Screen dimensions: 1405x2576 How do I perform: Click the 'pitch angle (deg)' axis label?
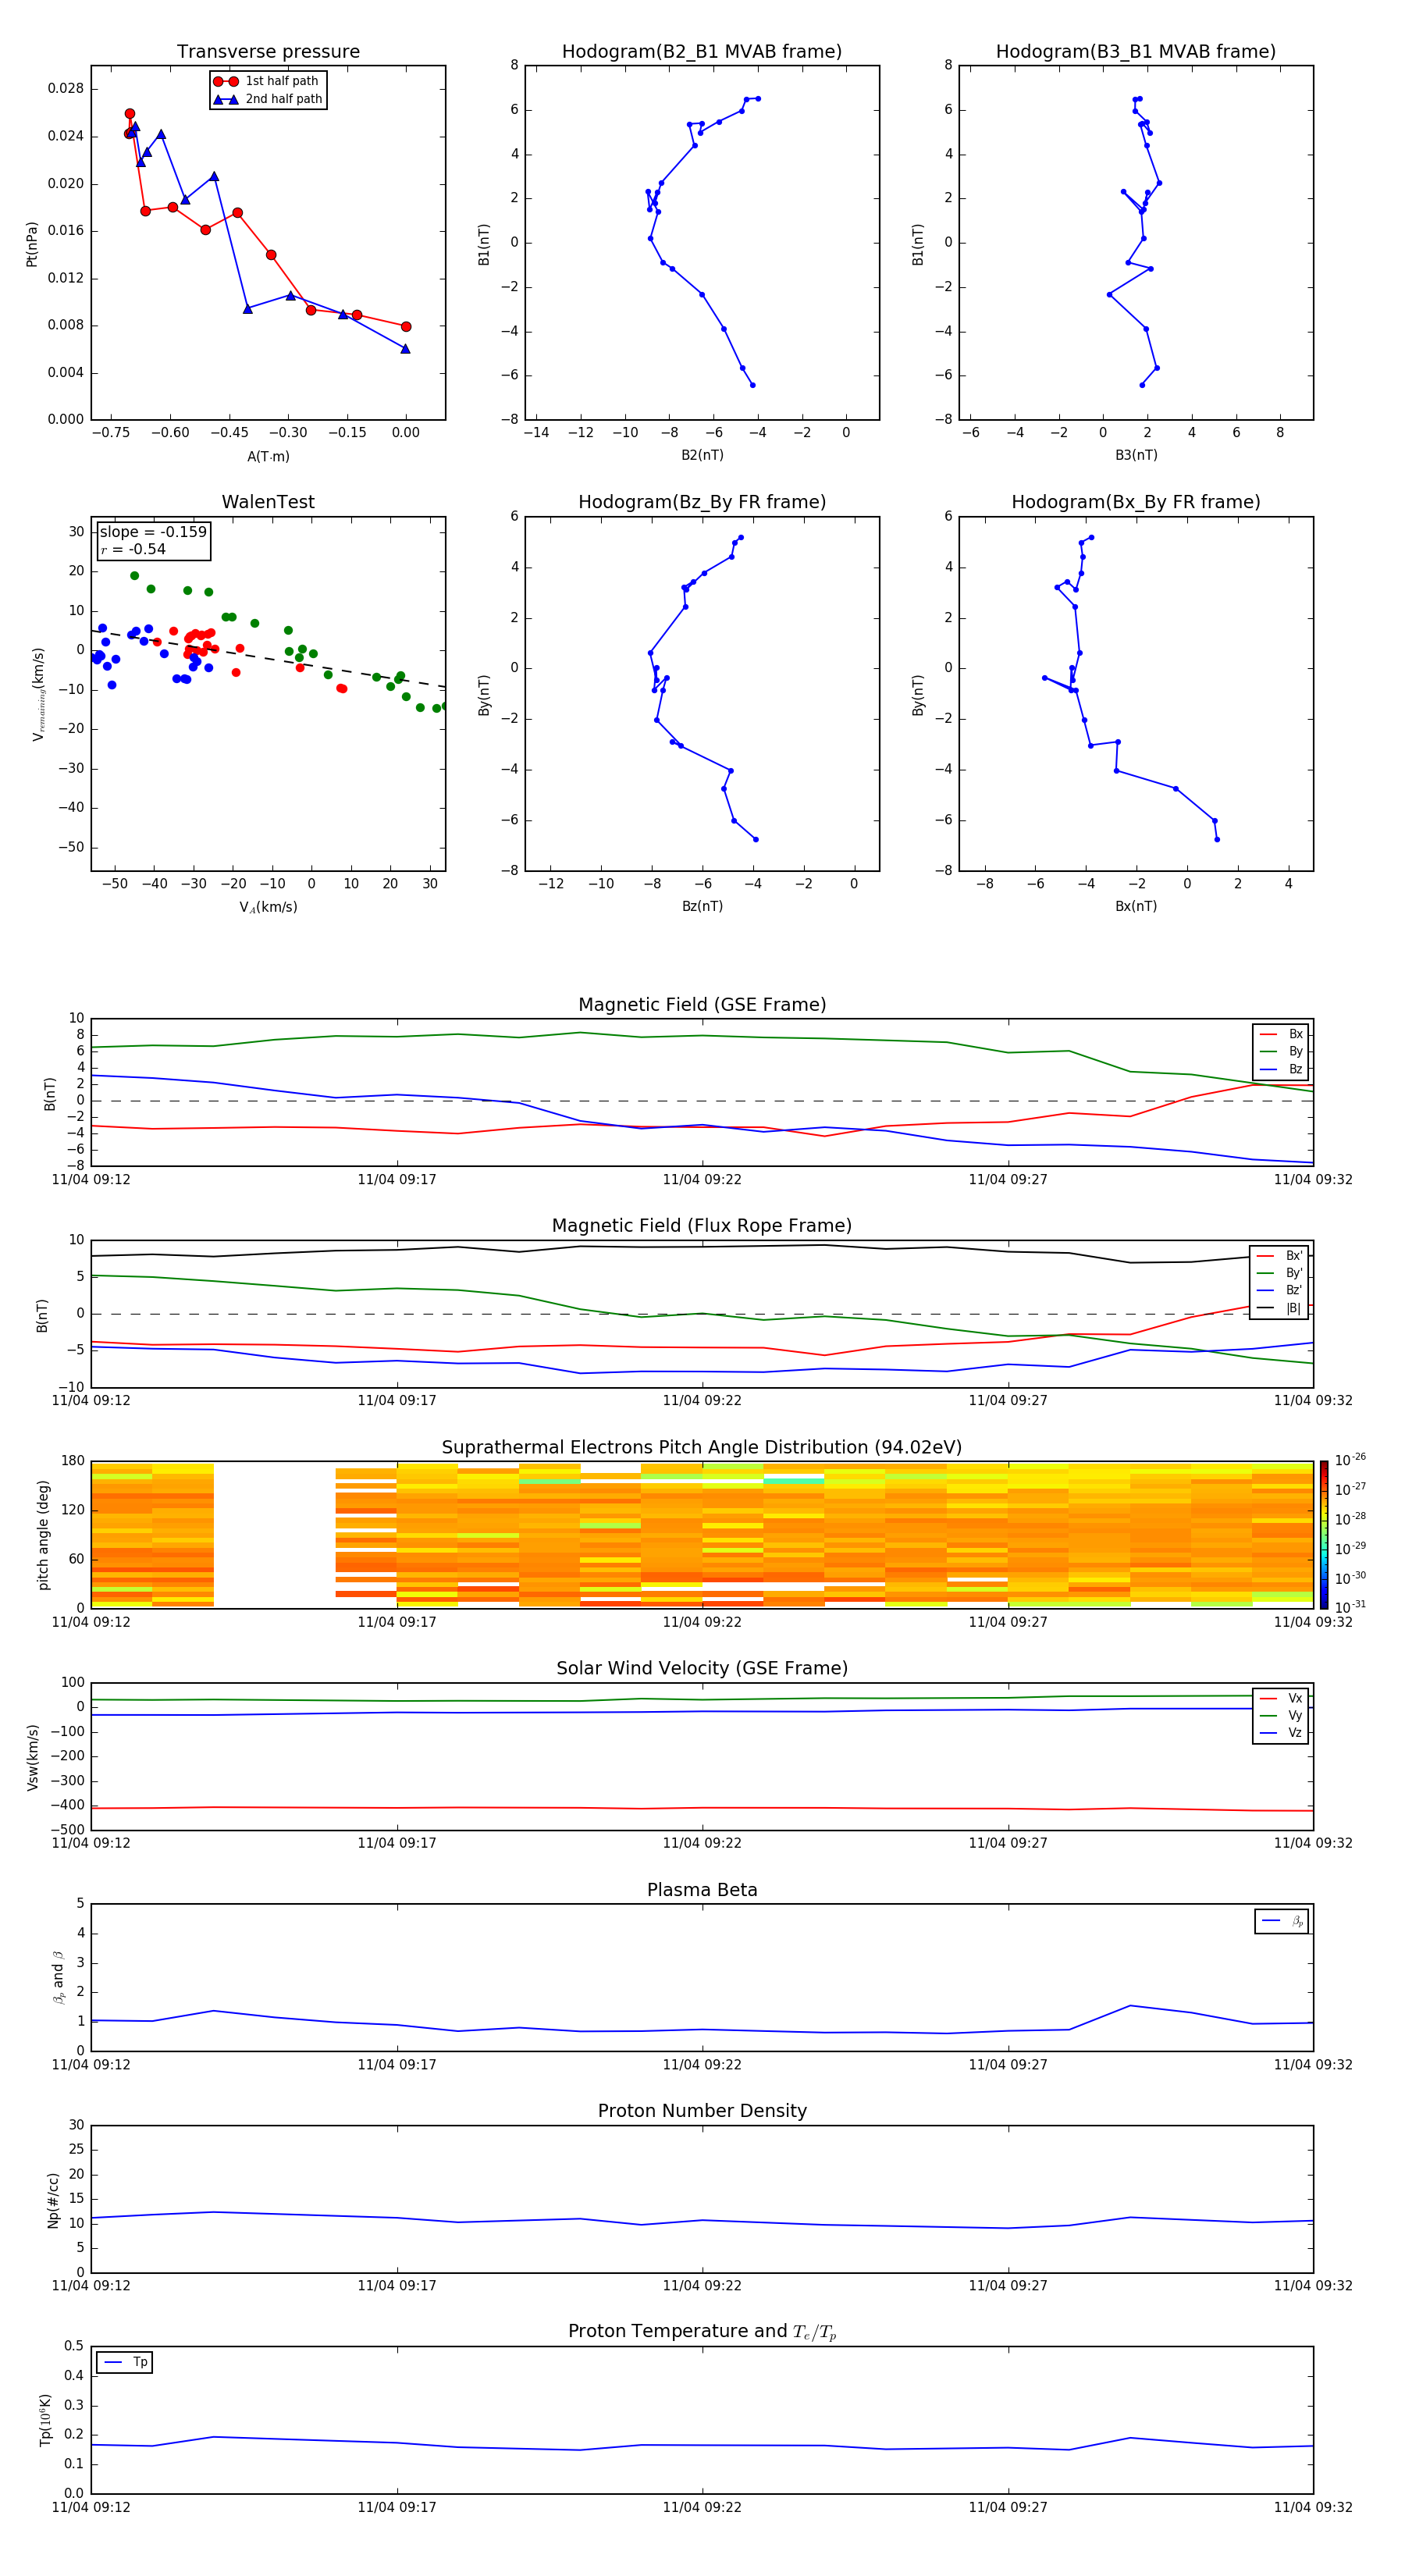coord(43,1535)
